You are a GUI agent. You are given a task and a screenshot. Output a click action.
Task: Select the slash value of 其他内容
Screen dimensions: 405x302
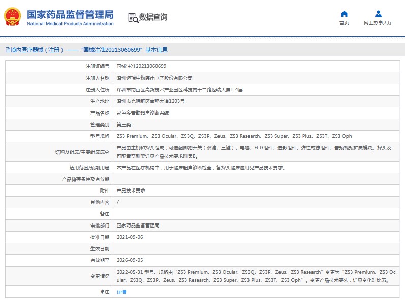(x=118, y=202)
